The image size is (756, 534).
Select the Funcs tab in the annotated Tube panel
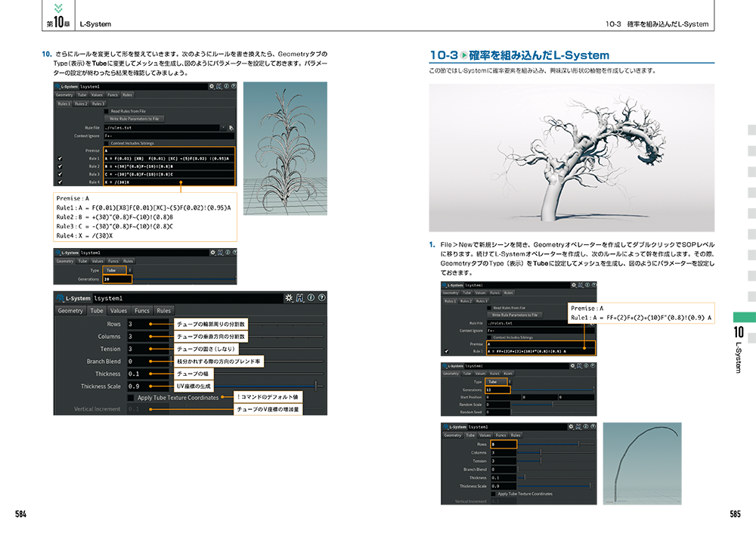click(x=142, y=311)
